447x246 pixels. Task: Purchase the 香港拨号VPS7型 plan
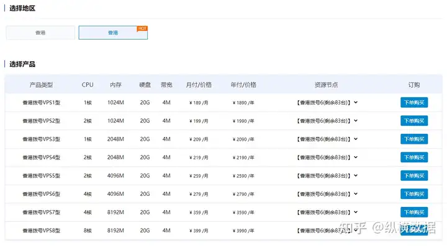414,212
